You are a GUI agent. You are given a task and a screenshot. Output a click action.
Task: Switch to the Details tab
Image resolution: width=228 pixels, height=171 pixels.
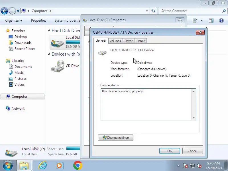141,41
